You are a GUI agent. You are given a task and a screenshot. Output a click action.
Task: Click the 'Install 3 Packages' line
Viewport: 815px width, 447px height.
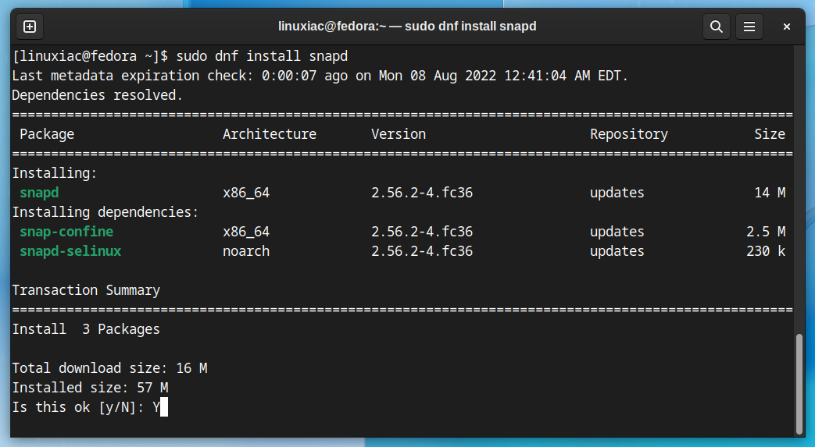[86, 329]
